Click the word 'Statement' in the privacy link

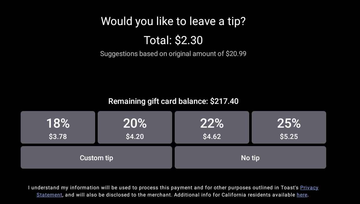click(49, 195)
